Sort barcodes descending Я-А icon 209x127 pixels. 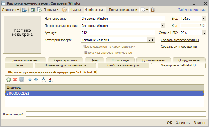(x=51, y=80)
